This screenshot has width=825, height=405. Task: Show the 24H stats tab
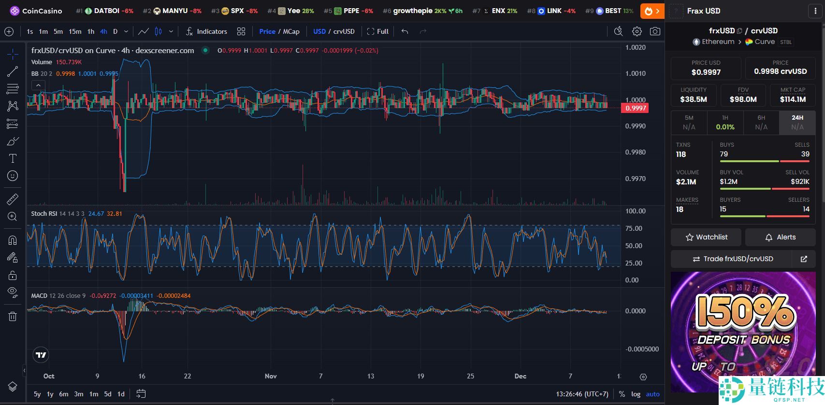tap(797, 123)
